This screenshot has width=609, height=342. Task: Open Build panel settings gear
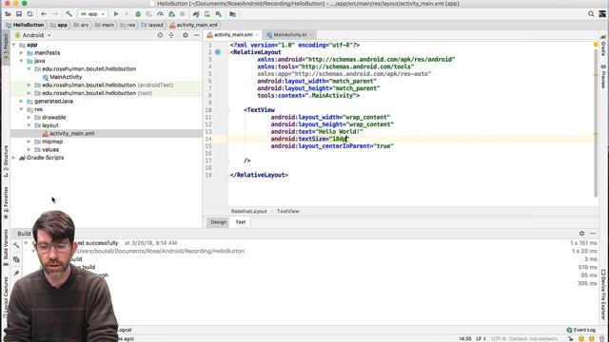pyautogui.click(x=581, y=234)
